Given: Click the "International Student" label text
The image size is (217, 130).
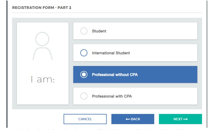Looking at the screenshot, I should [x=111, y=53].
